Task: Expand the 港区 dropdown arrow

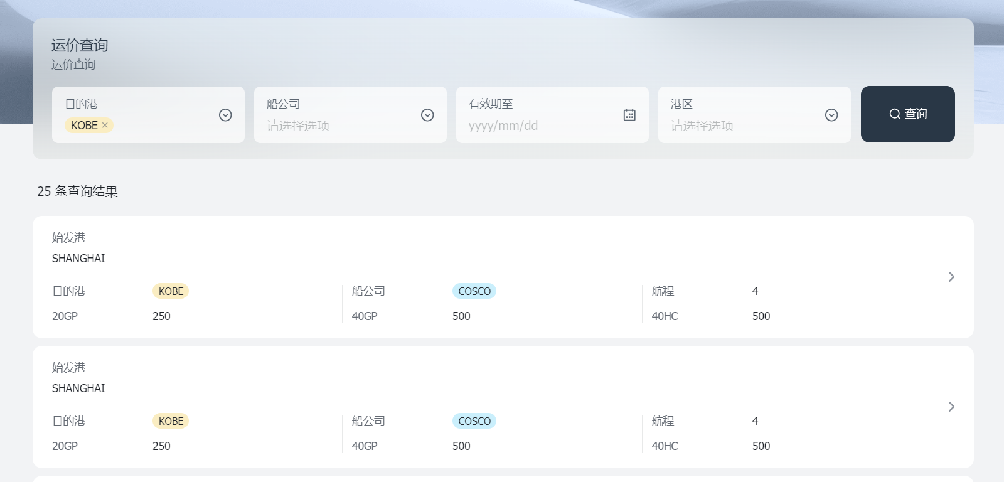Action: (831, 115)
